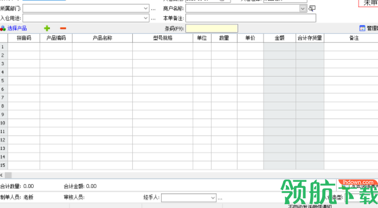Click the 合计存货量 column header
Viewport: 378px width, 208px height.
(x=310, y=38)
